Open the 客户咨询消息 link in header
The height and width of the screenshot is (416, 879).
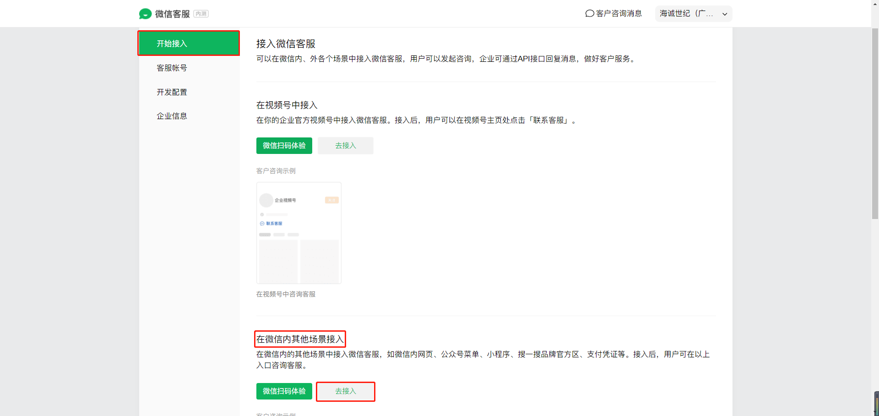coord(614,14)
